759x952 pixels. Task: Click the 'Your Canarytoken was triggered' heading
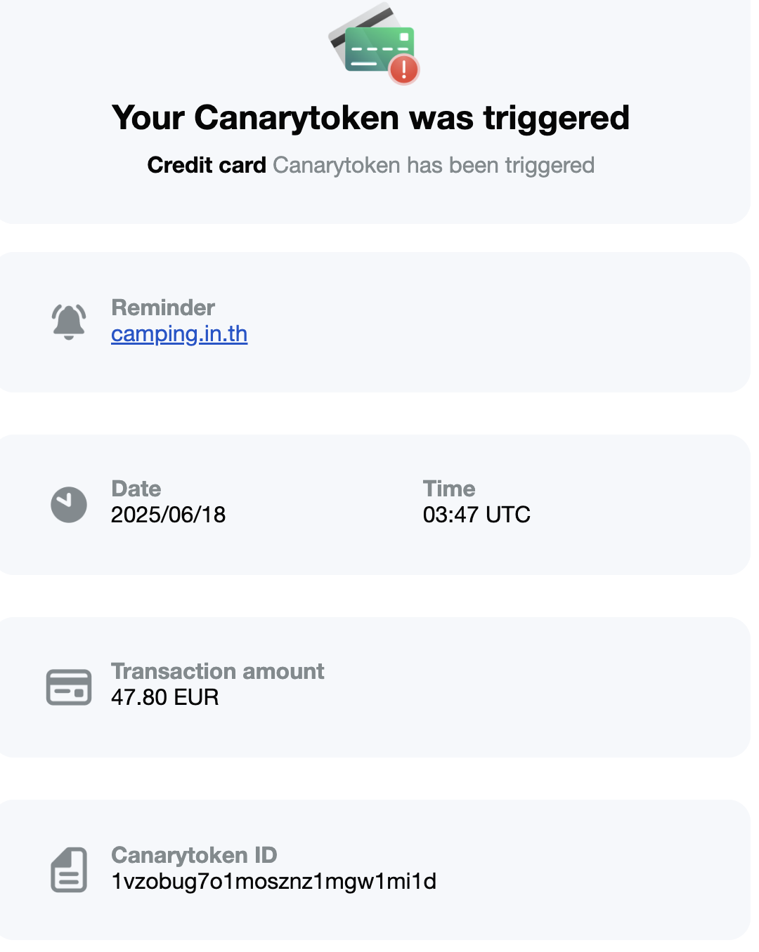coord(370,118)
